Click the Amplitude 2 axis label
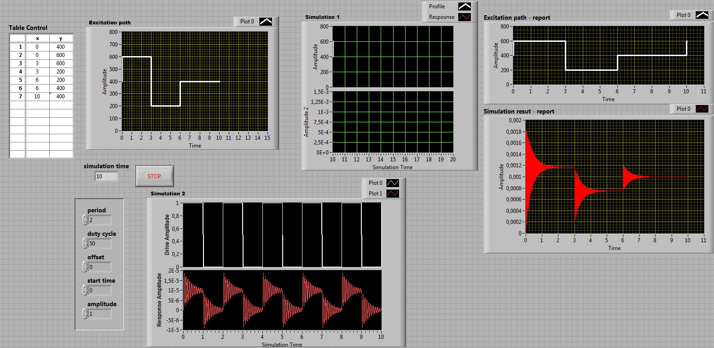The height and width of the screenshot is (348, 714). (306, 121)
